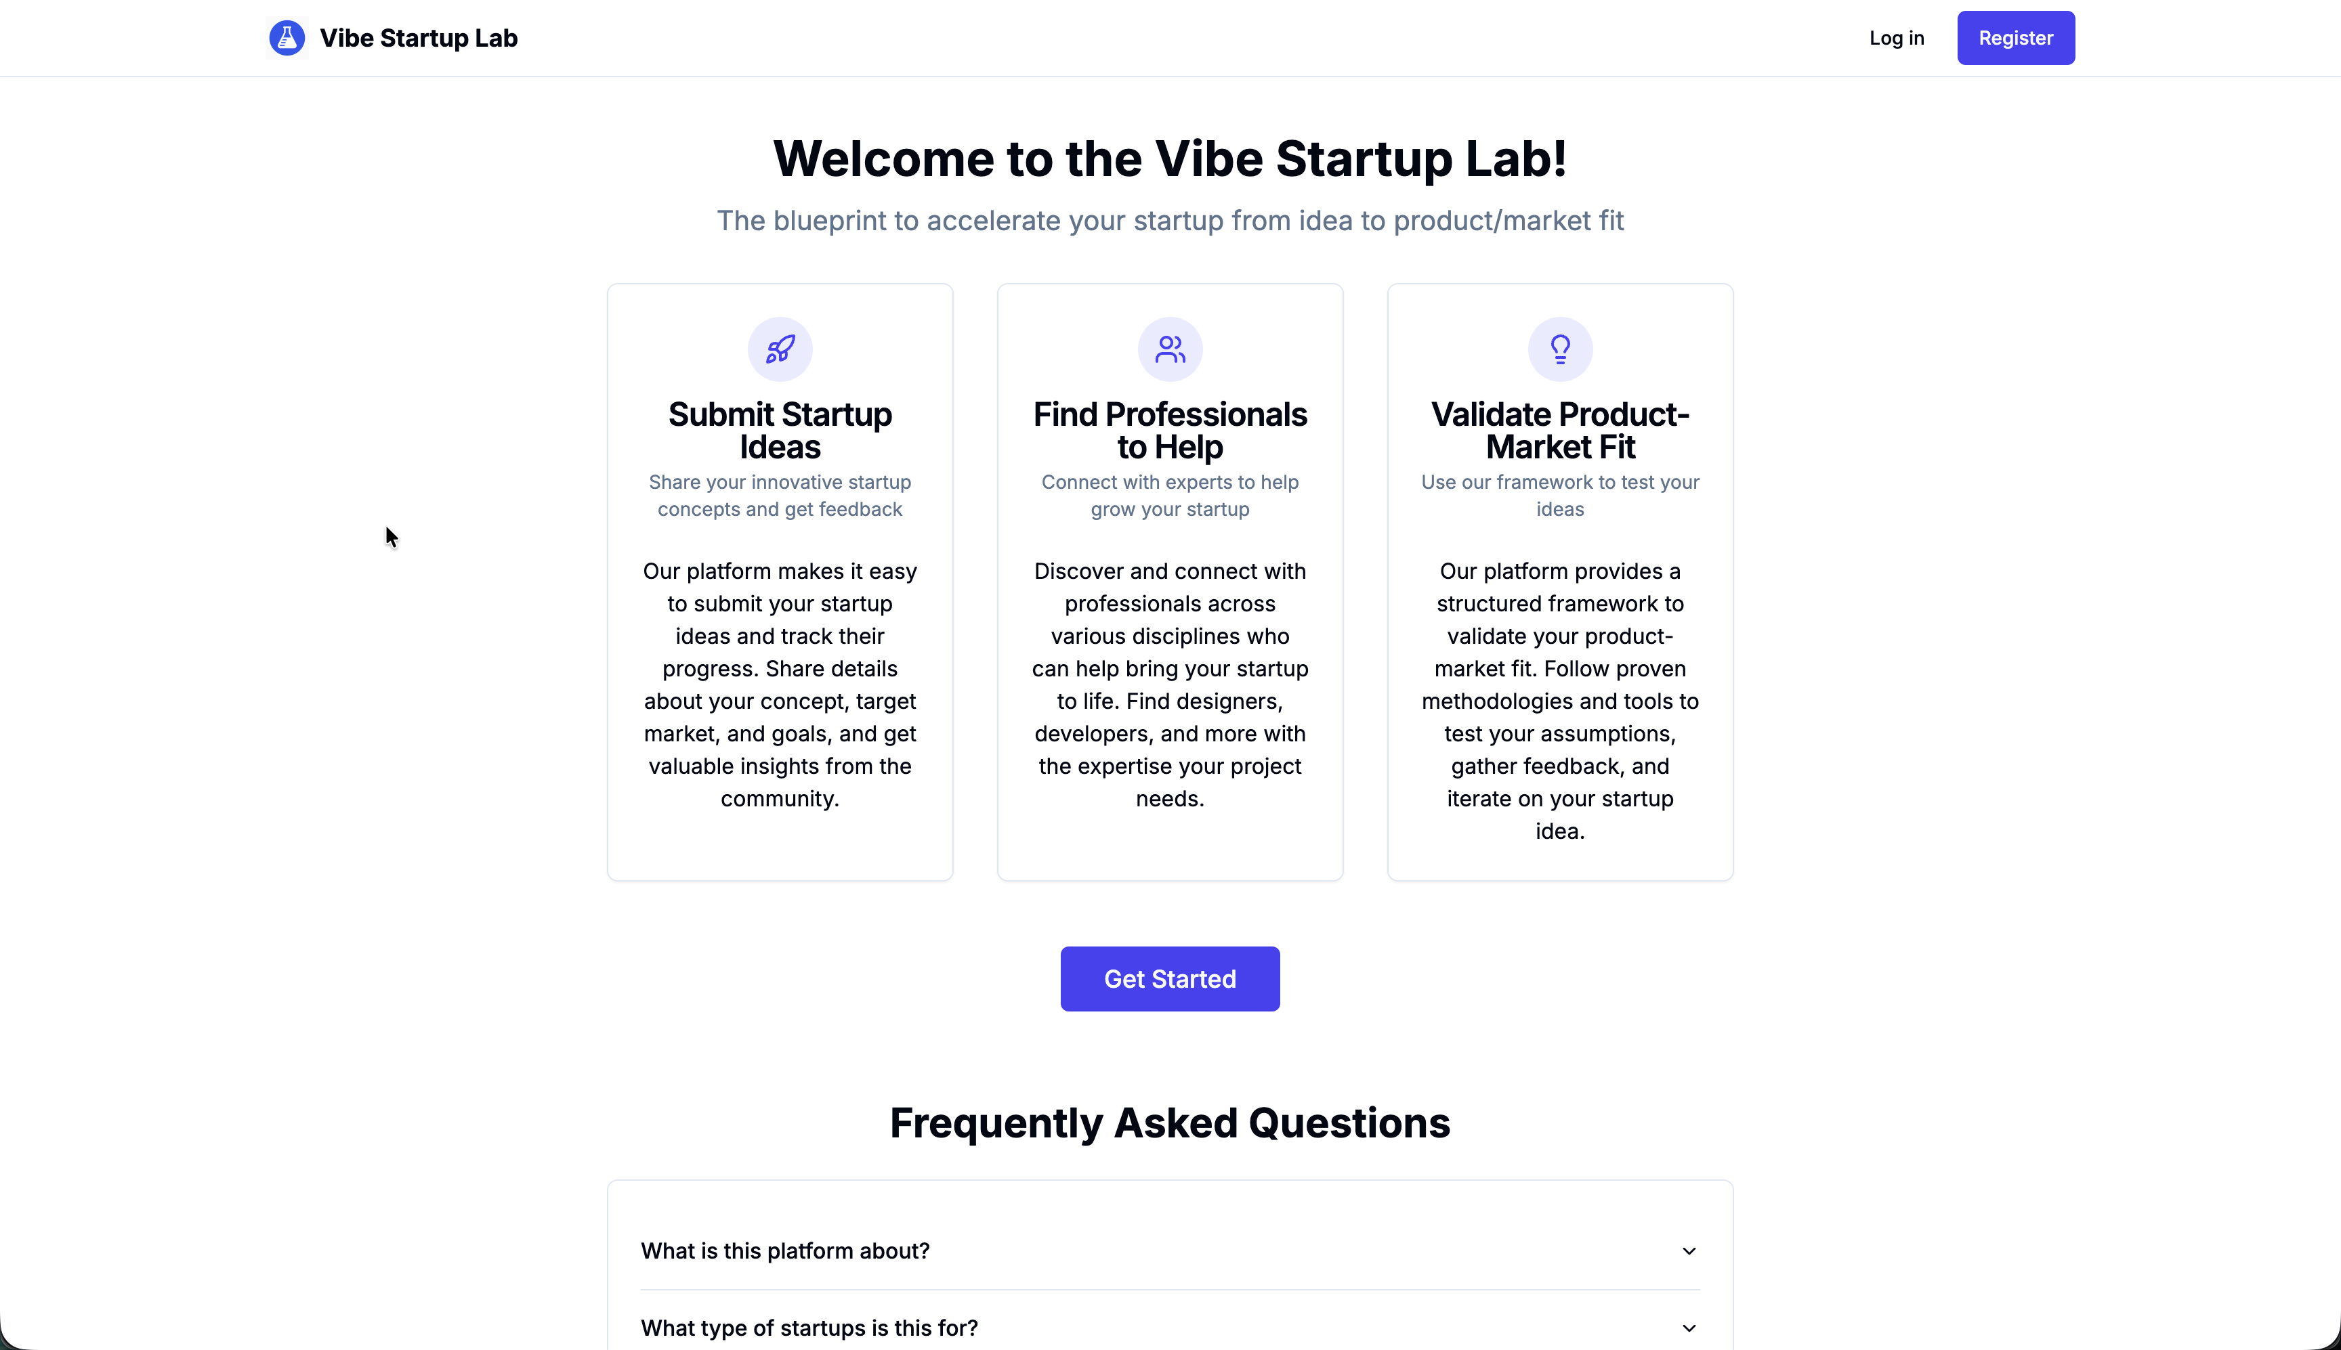Click the "Connect with experts" subtitle text
The image size is (2341, 1350).
click(1170, 495)
